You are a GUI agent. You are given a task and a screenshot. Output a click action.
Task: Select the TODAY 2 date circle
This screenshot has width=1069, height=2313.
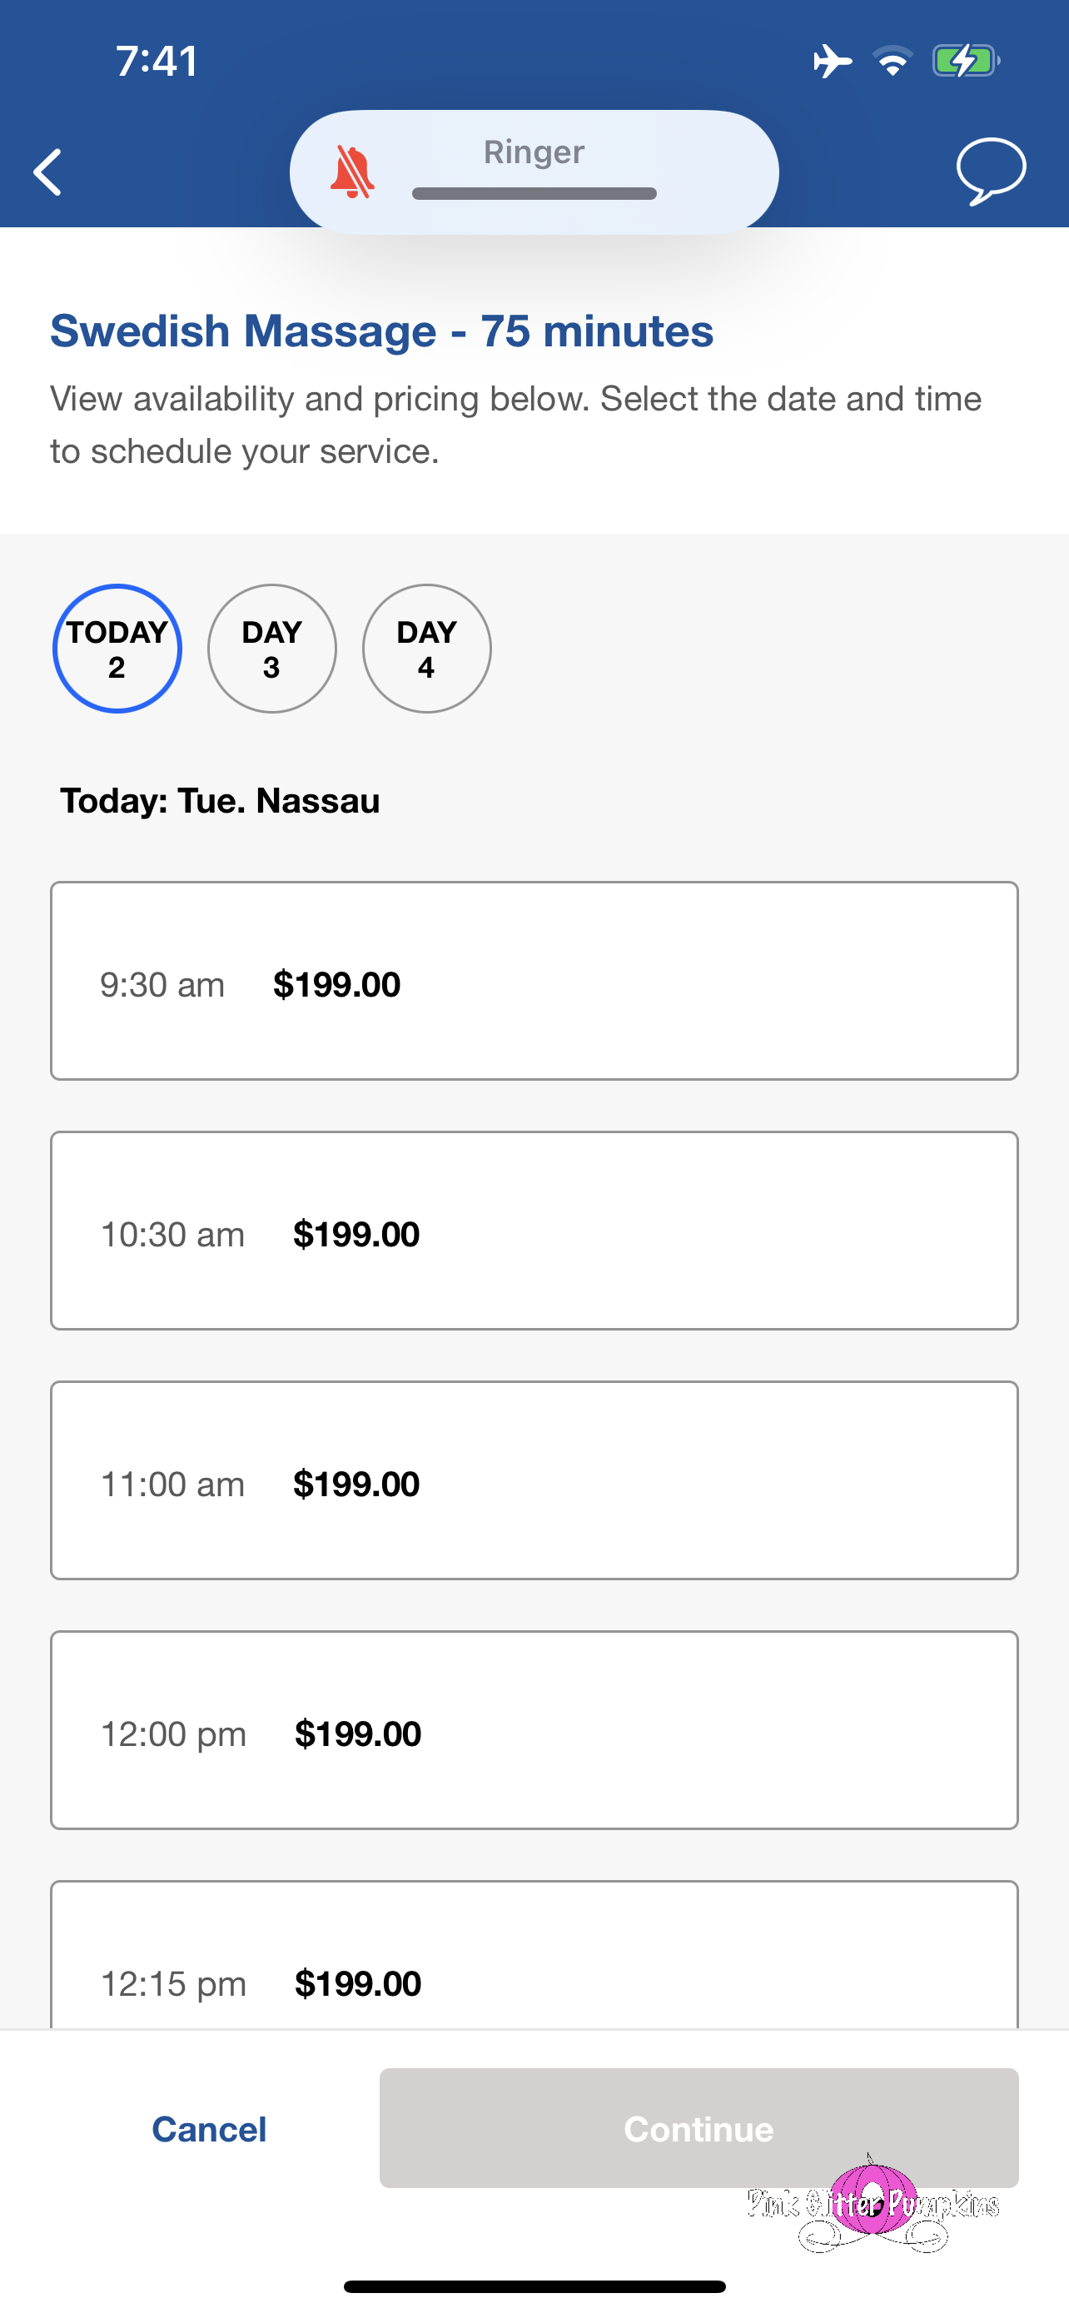117,649
